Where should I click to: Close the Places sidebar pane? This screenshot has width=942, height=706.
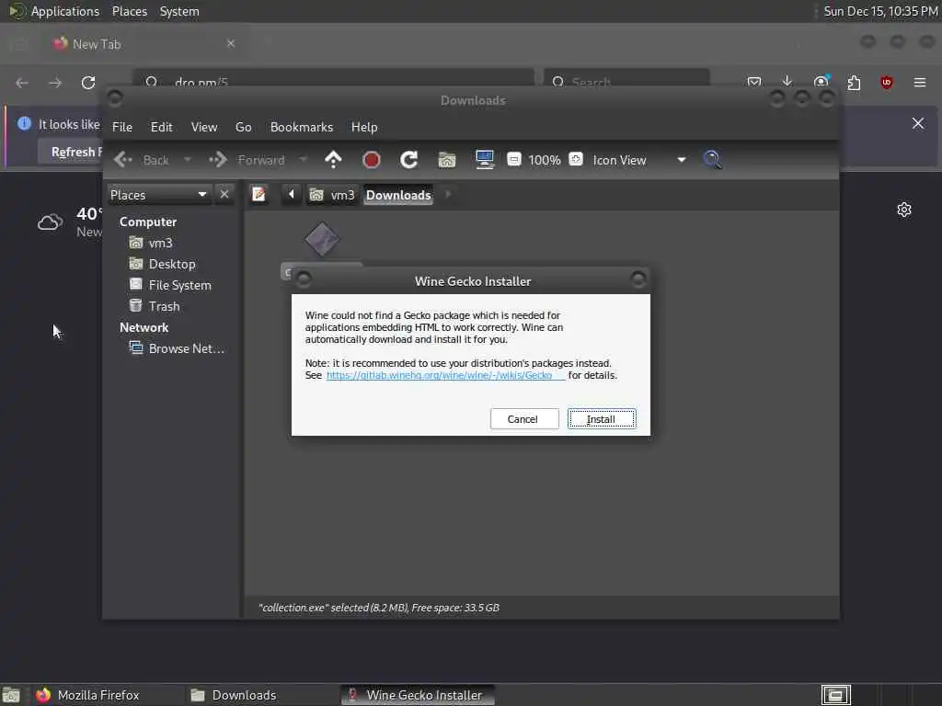pyautogui.click(x=224, y=195)
